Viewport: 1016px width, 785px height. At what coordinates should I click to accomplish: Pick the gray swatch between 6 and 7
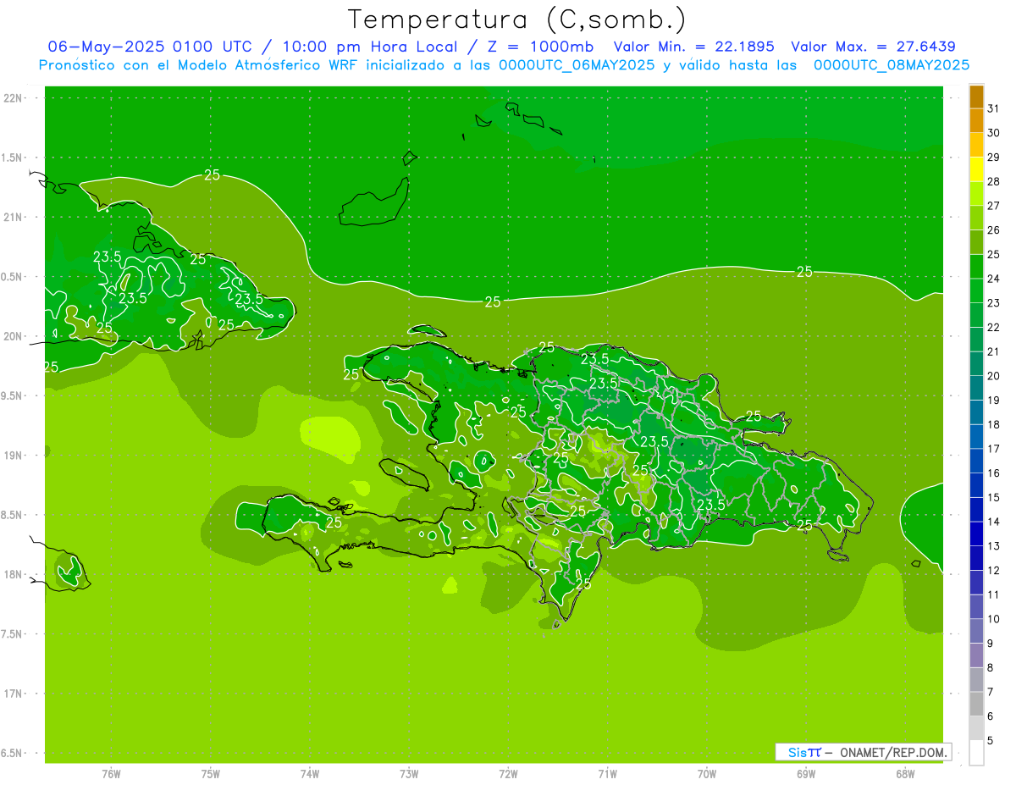pos(976,704)
